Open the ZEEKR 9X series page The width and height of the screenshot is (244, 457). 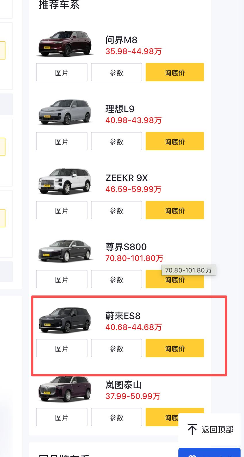[126, 178]
